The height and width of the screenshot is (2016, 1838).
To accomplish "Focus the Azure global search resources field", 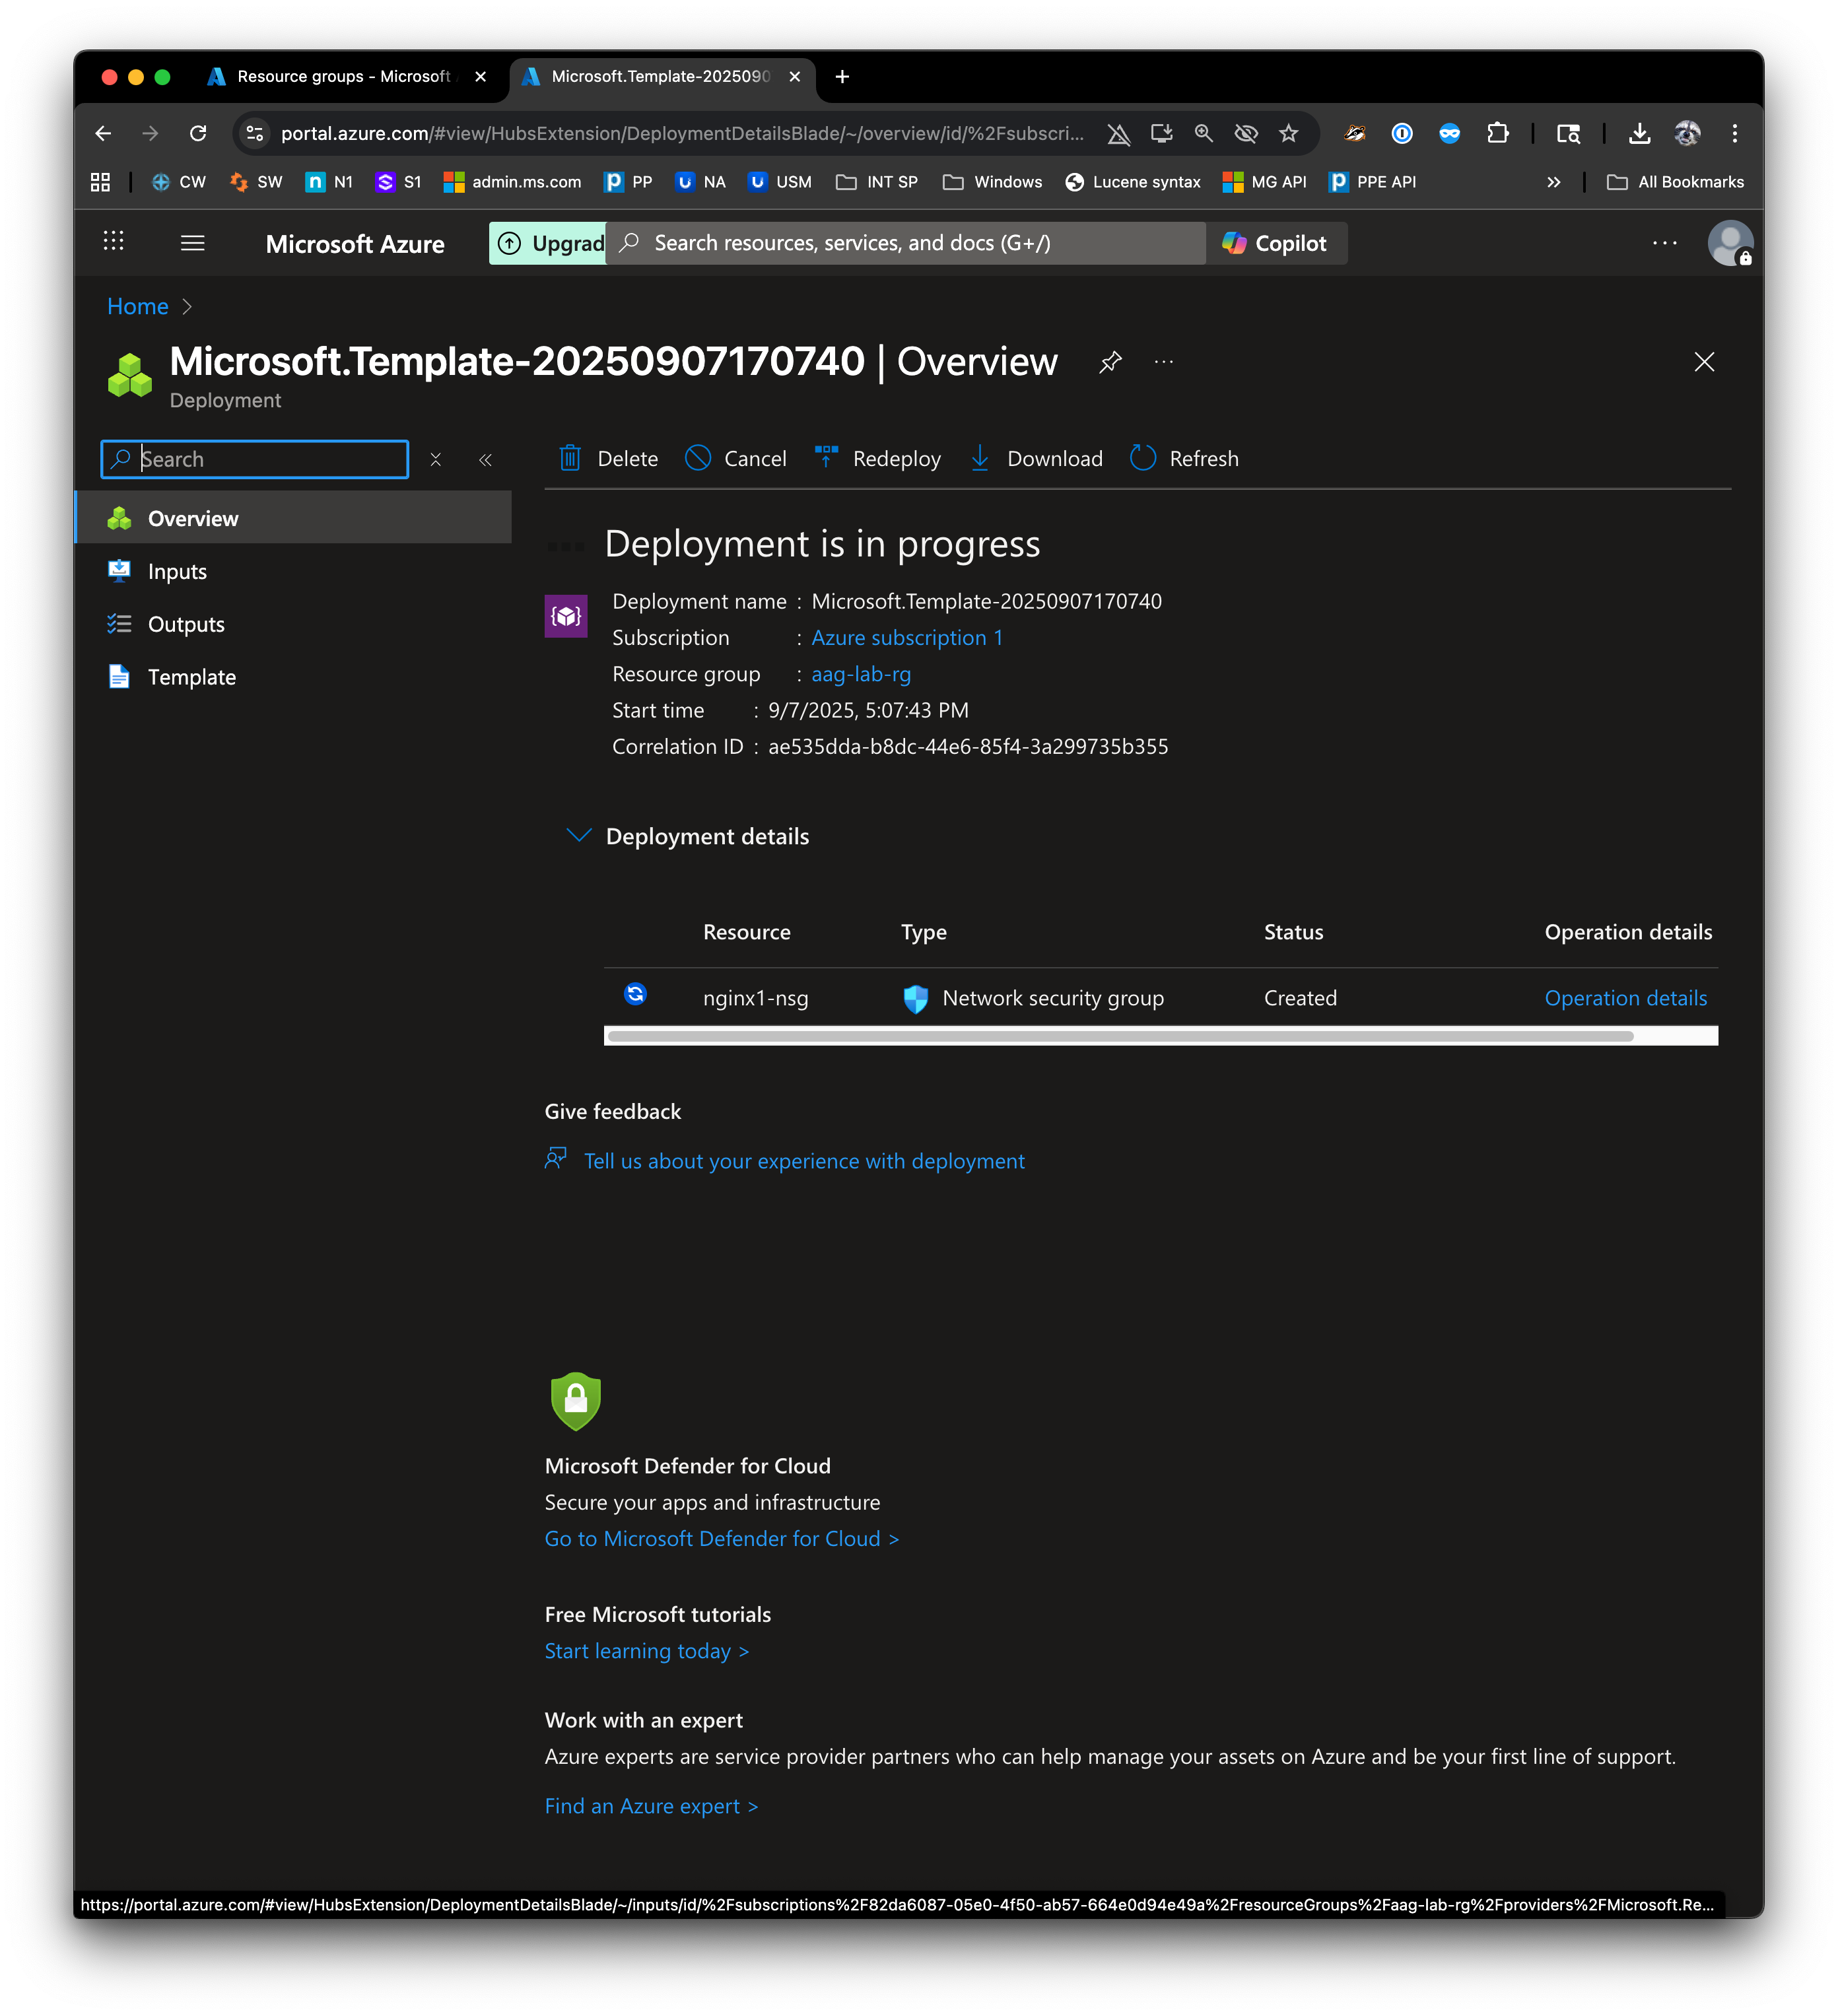I will [905, 243].
